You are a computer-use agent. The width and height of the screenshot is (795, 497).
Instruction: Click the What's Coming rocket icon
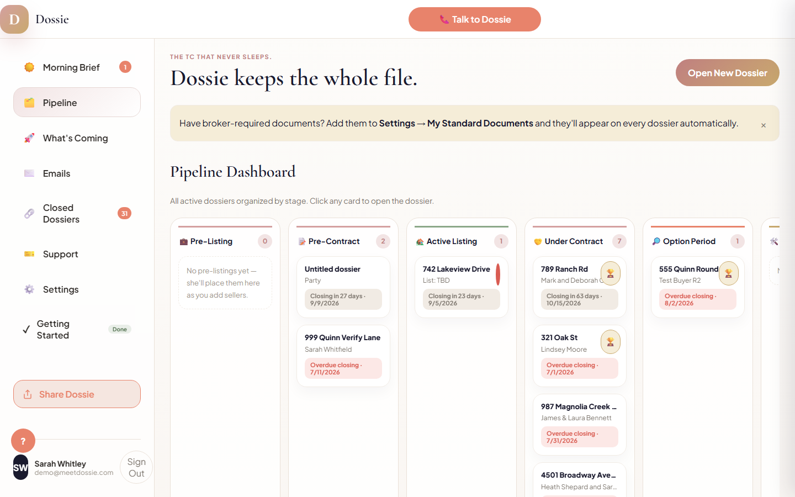29,138
